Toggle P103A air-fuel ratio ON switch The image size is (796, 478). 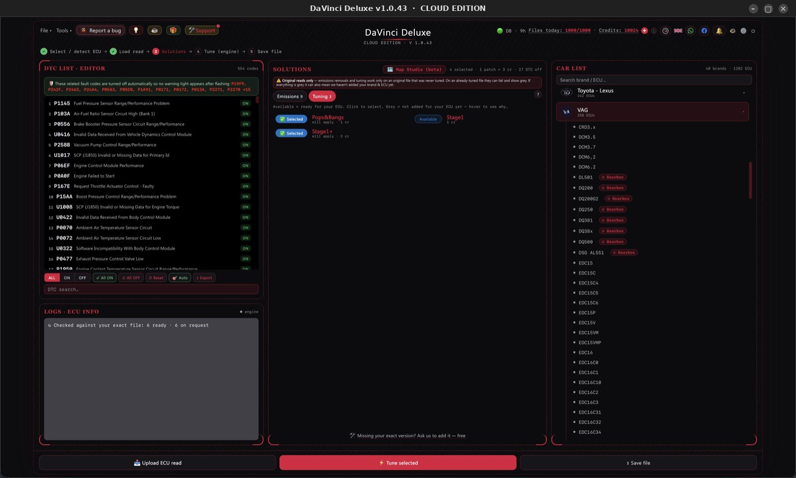point(245,114)
